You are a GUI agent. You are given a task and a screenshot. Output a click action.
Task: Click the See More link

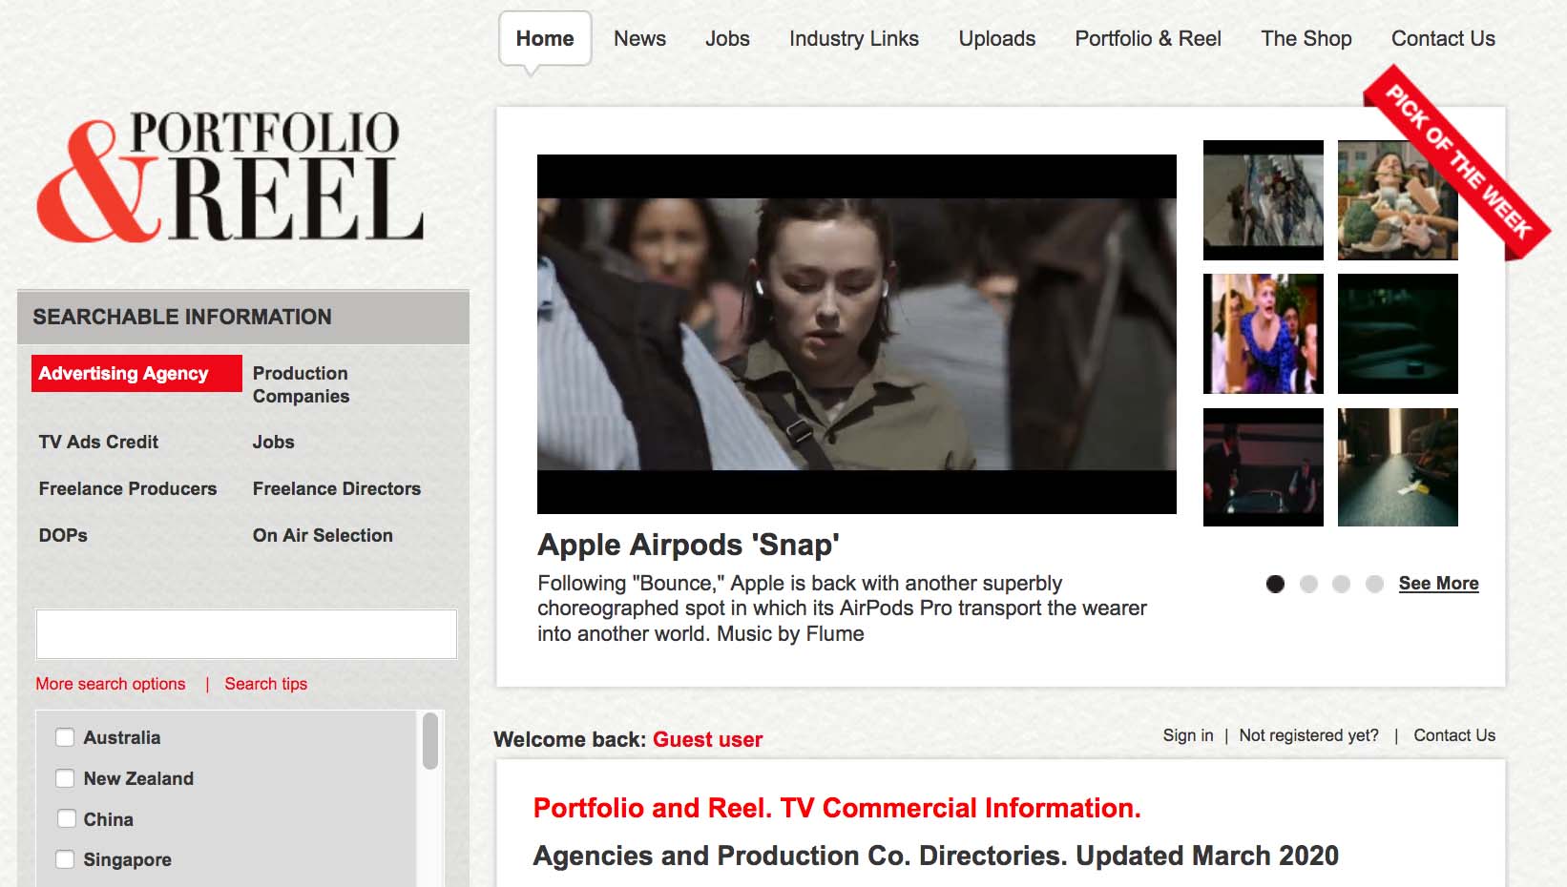pos(1438,584)
